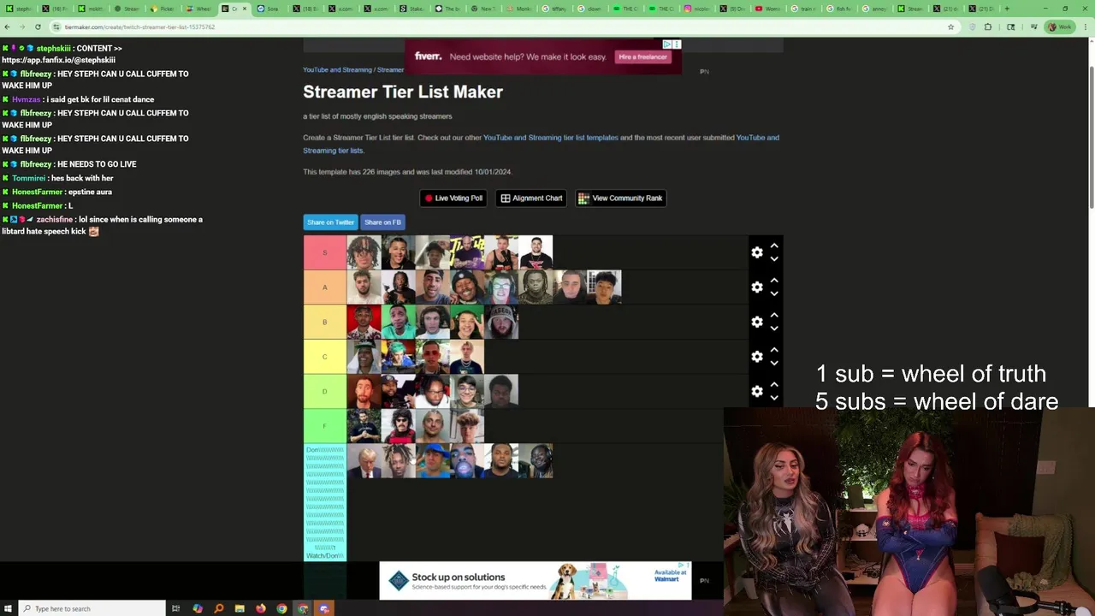This screenshot has height=616, width=1095.
Task: Click the Walmart dog solutions ad
Action: coord(536,581)
